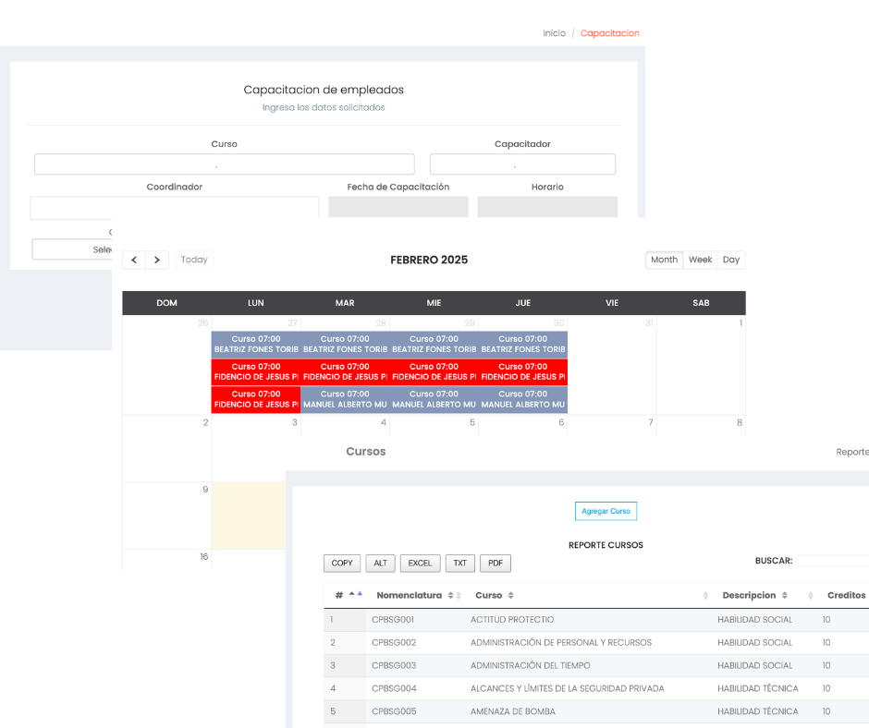Sort by Descripcion column sort icon
This screenshot has width=869, height=728.
pyautogui.click(x=784, y=596)
